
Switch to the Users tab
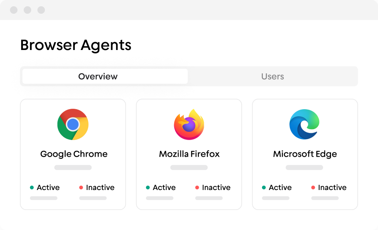pos(273,76)
